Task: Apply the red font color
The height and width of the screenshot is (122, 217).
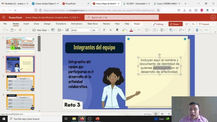Action: tap(131, 30)
